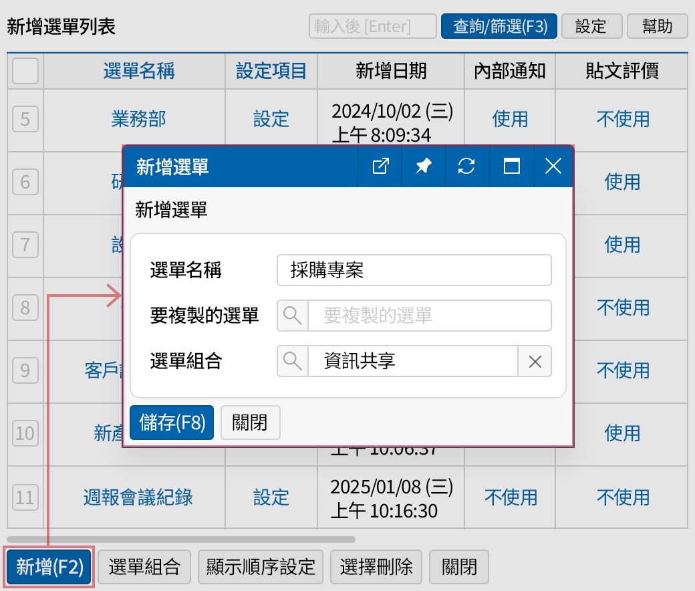Click 儲存(F8) to save the new menu

coord(171,422)
